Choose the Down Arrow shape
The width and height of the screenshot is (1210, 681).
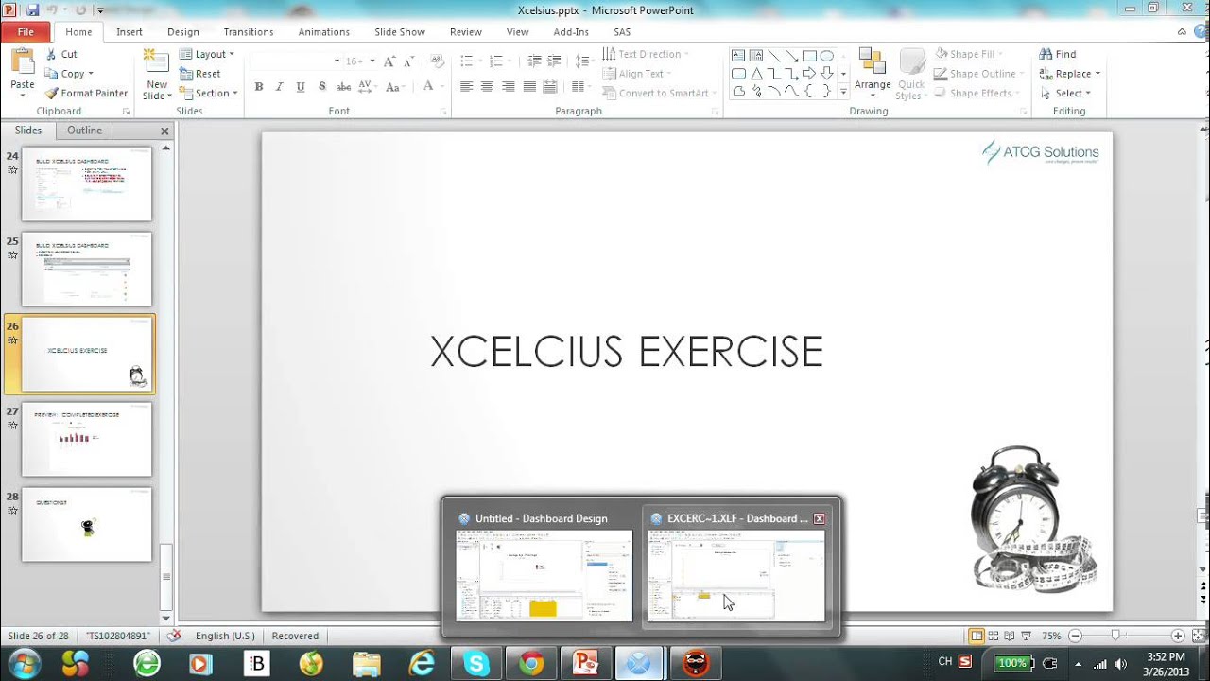pyautogui.click(x=827, y=74)
